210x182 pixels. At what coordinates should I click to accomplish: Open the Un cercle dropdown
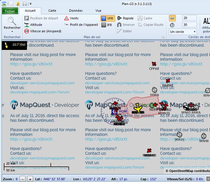(183, 32)
